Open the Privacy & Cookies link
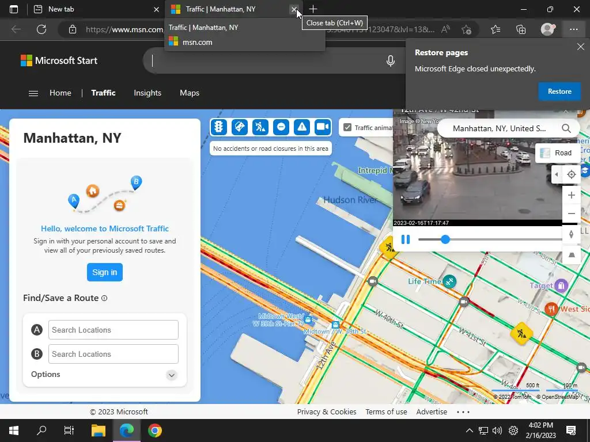The height and width of the screenshot is (442, 590). 327,411
